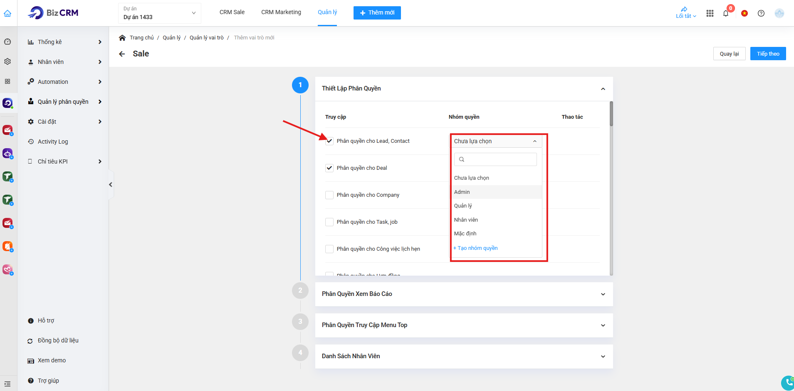Click the Quay lại button

[x=729, y=54]
